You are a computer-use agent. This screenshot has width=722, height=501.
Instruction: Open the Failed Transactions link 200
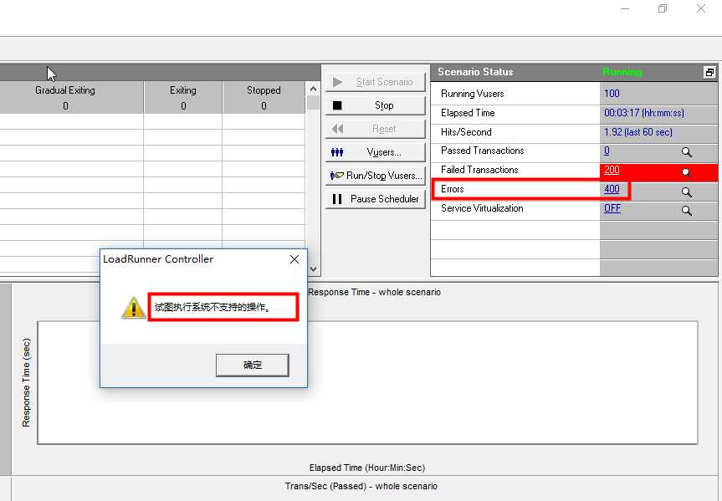pyautogui.click(x=612, y=170)
